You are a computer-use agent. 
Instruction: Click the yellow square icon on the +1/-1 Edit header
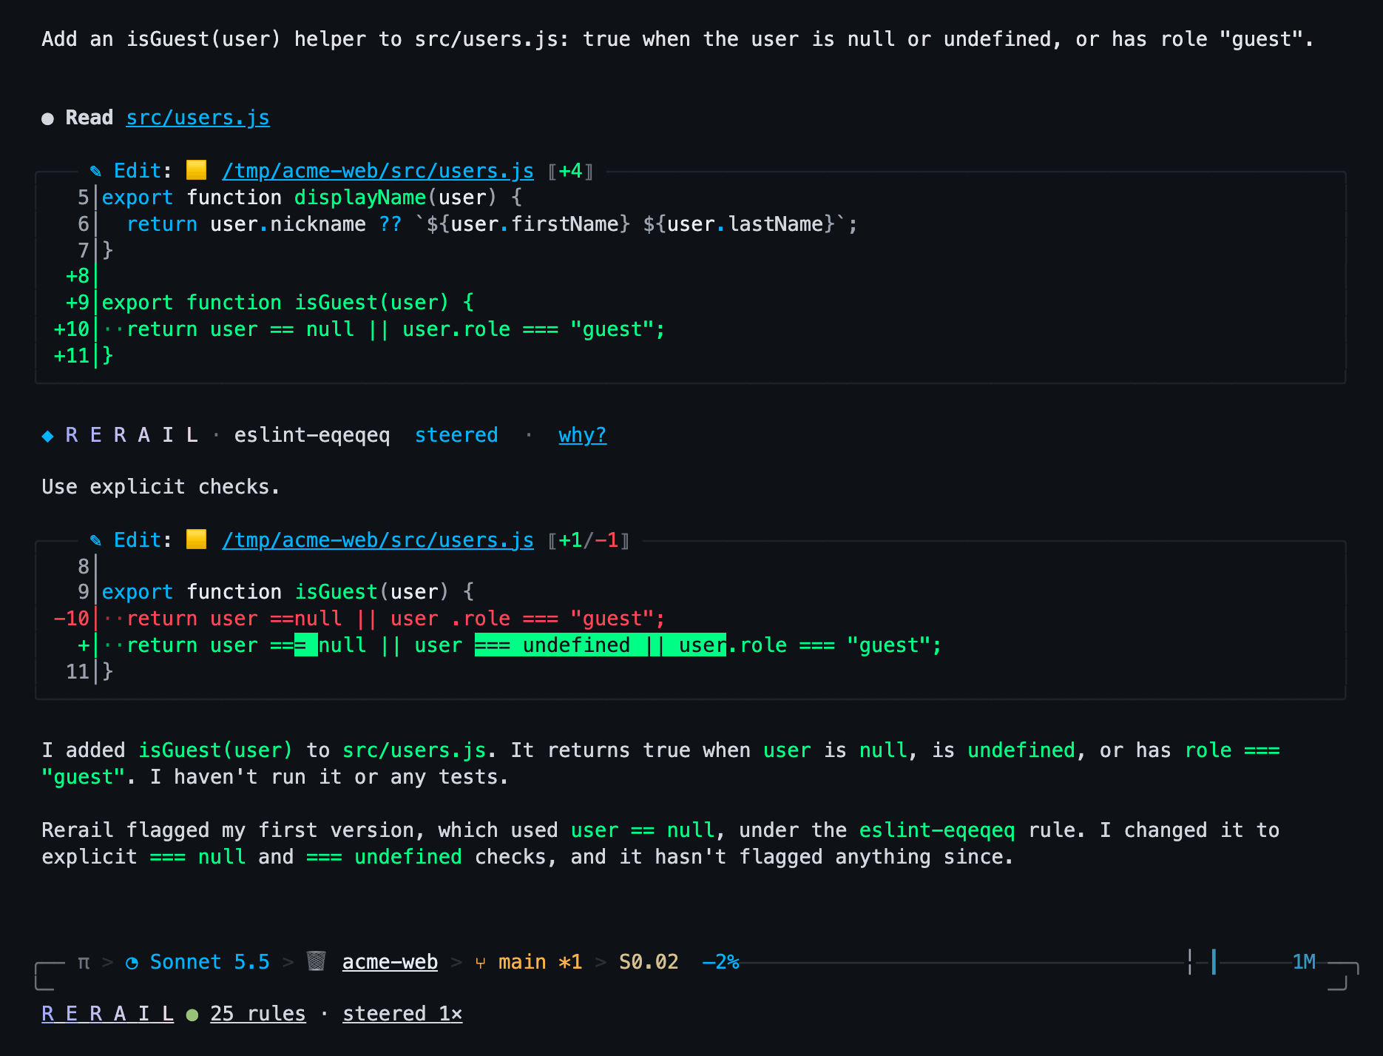[x=196, y=539]
